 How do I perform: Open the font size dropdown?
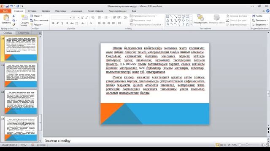coord(78,18)
